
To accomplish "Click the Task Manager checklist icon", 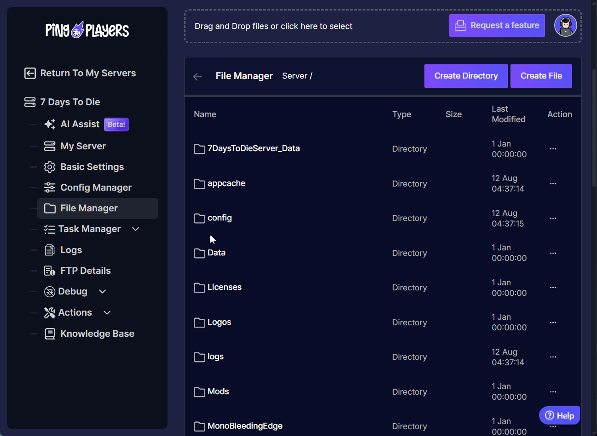I will tap(50, 229).
